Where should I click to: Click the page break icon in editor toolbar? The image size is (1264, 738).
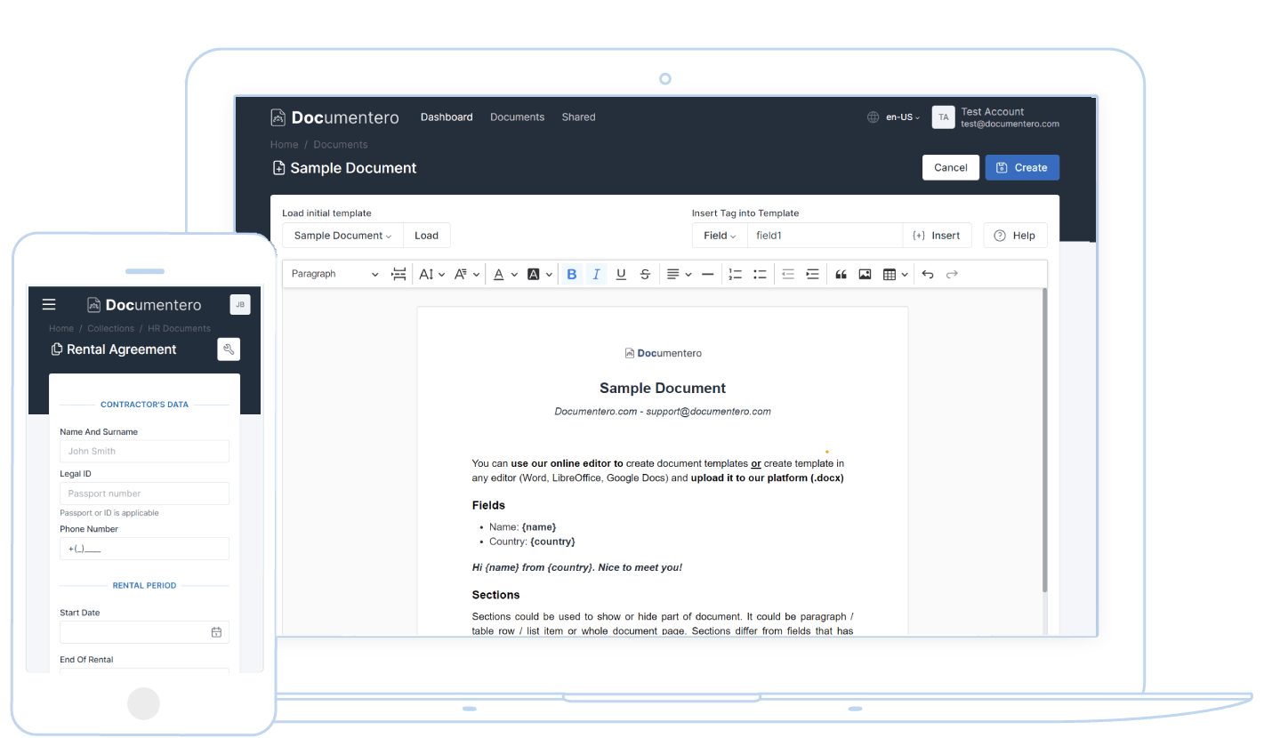pyautogui.click(x=399, y=274)
